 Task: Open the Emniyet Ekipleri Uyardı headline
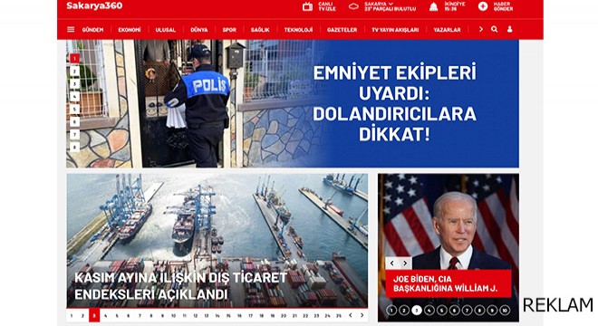(x=394, y=103)
